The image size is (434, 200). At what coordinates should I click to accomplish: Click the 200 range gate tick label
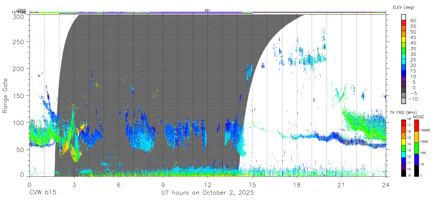coord(18,68)
